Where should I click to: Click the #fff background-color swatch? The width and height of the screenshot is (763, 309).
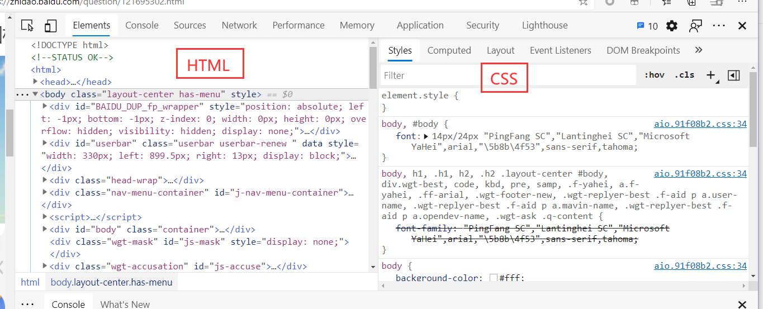pos(493,278)
